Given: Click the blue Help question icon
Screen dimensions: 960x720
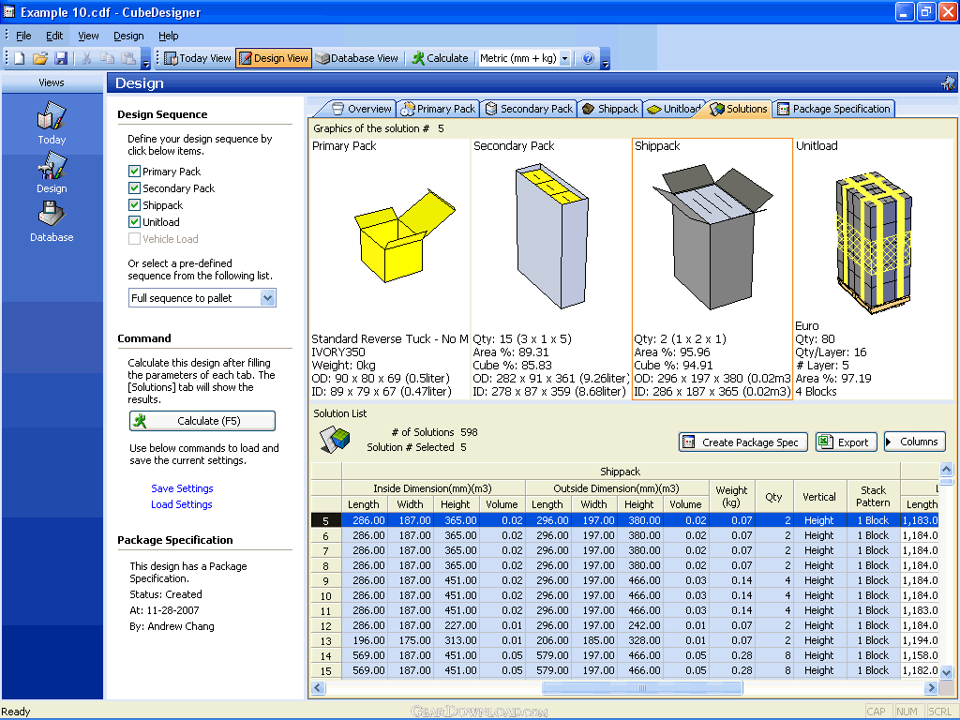Looking at the screenshot, I should (x=588, y=58).
